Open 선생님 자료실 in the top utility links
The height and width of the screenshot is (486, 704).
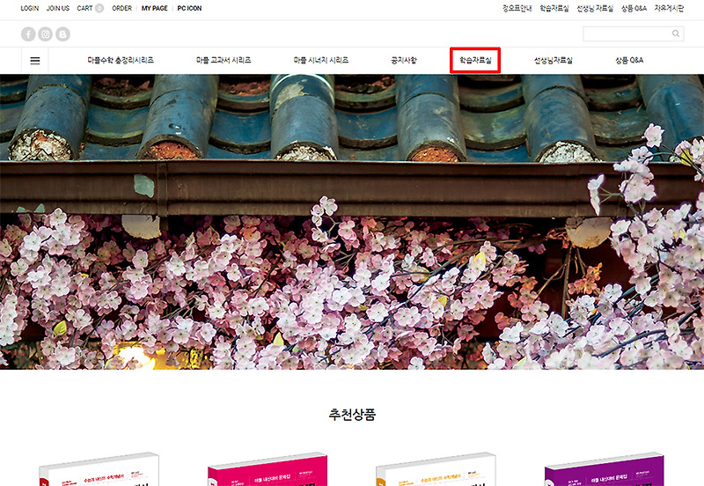pyautogui.click(x=595, y=8)
